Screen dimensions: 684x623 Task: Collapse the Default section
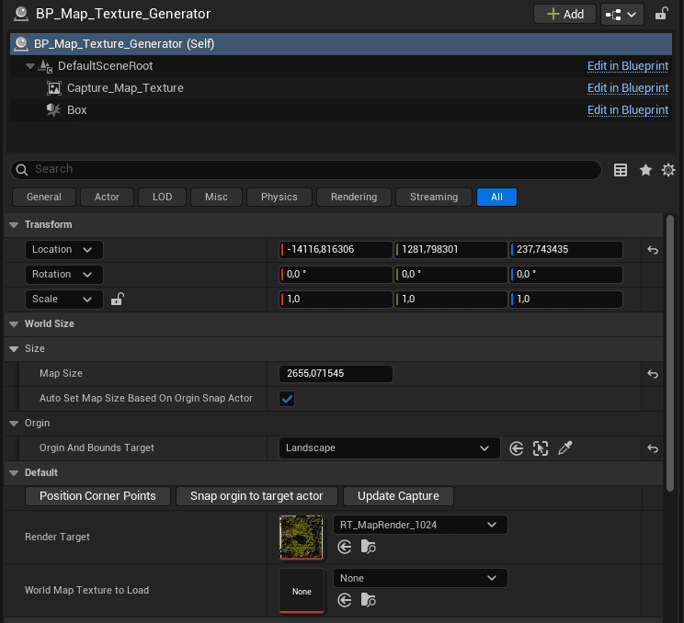[x=14, y=473]
